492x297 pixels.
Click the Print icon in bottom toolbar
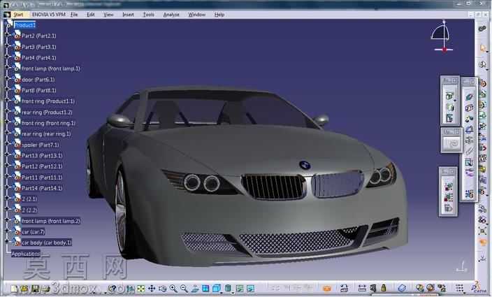tap(46, 289)
